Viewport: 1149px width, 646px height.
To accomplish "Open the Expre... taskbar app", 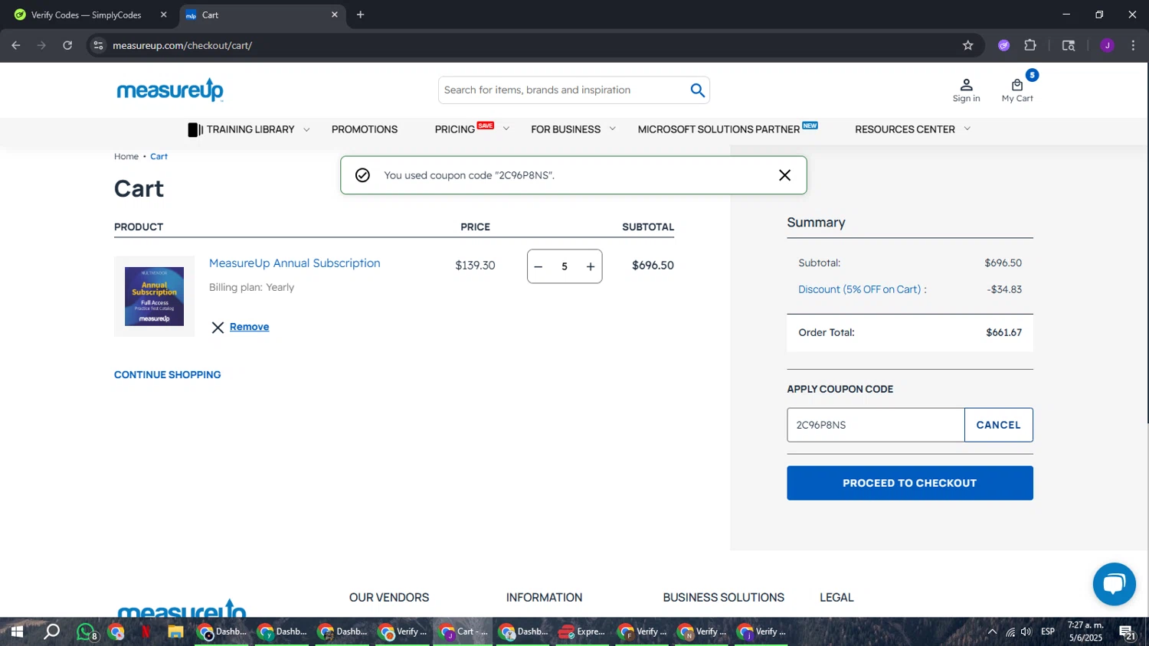I will coord(581,632).
